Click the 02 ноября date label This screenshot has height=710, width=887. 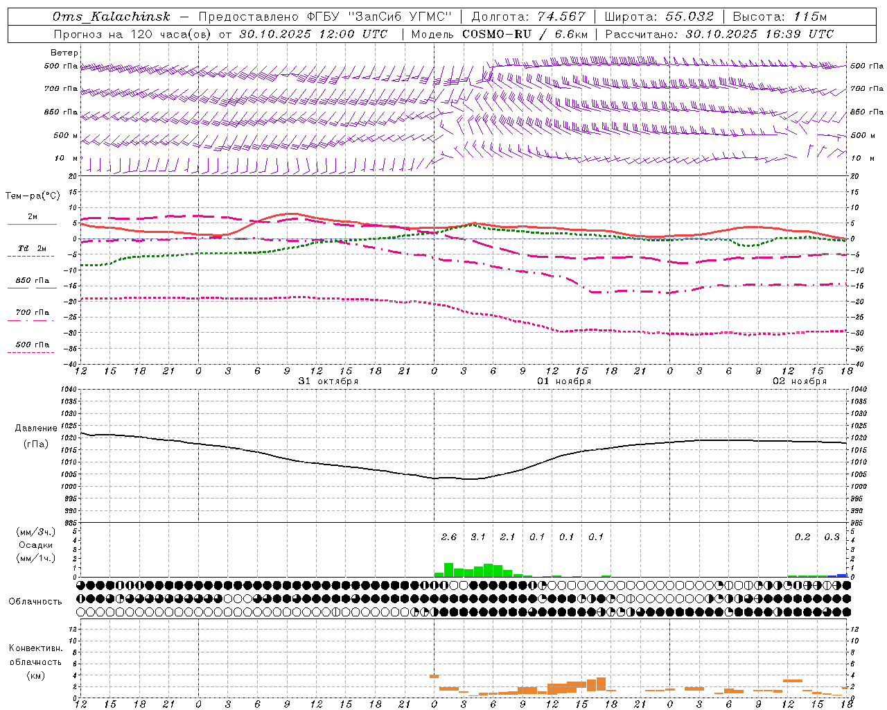pyautogui.click(x=800, y=381)
